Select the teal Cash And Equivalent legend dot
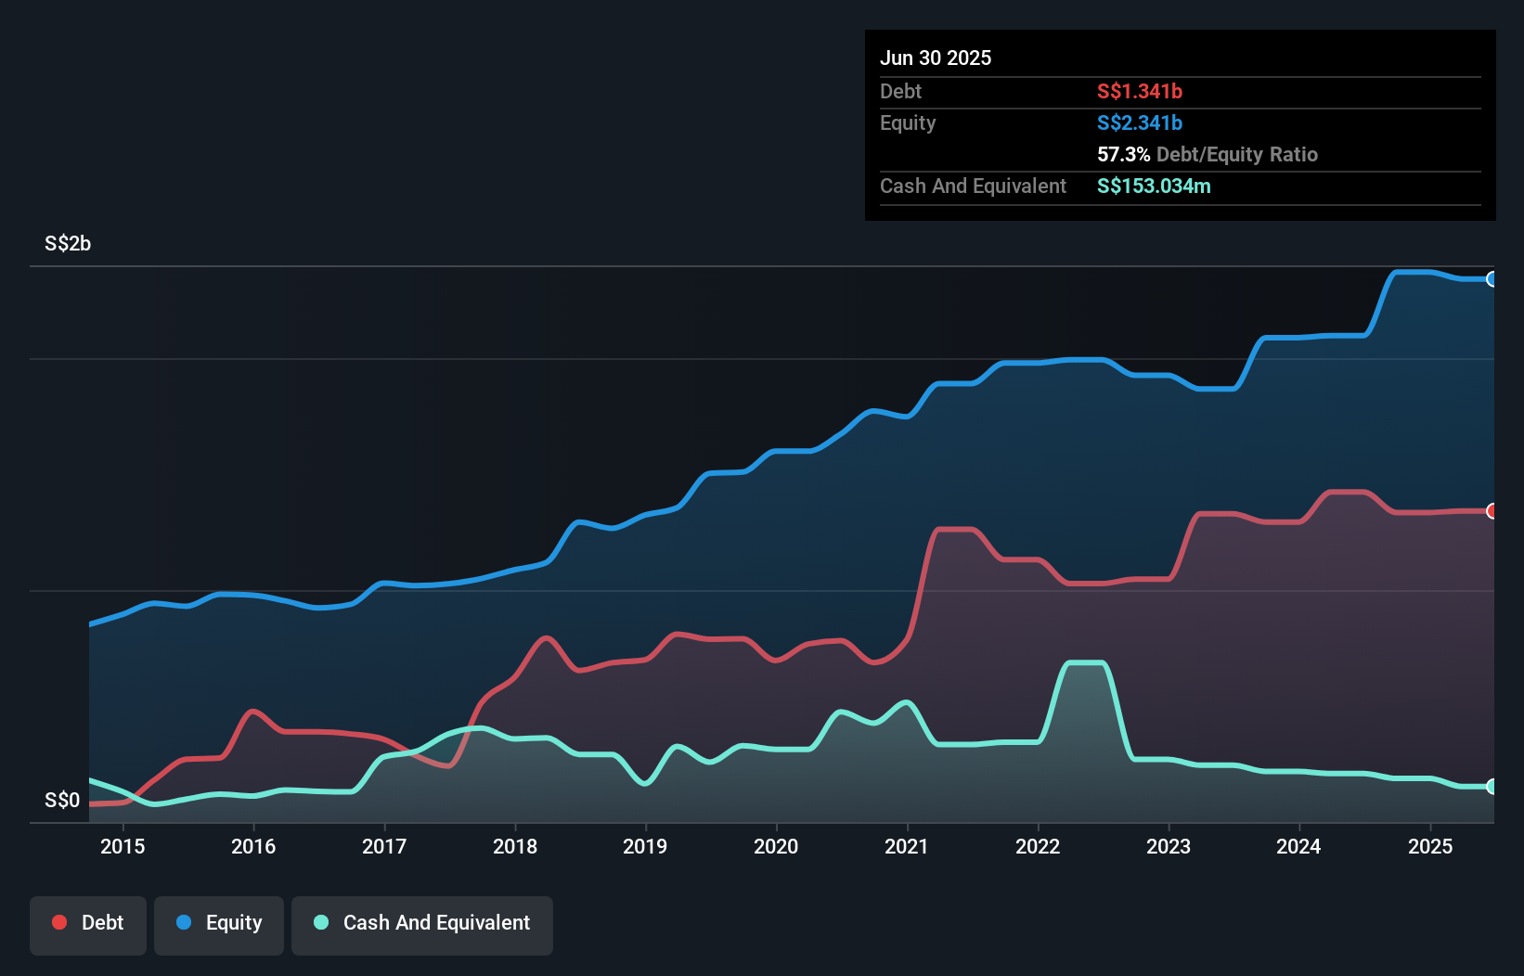1524x976 pixels. tap(319, 922)
